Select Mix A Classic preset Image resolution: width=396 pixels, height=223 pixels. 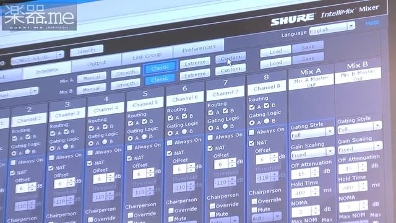(160, 68)
